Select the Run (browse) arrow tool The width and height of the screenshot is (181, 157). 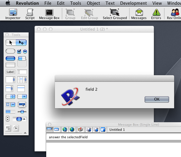(x=11, y=43)
